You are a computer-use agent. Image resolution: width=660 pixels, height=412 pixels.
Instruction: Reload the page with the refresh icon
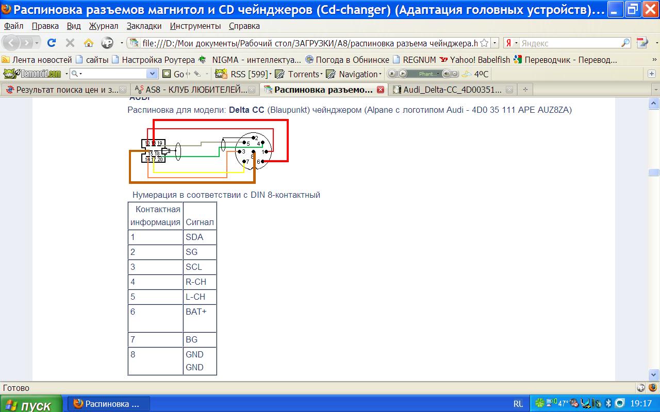coord(51,43)
